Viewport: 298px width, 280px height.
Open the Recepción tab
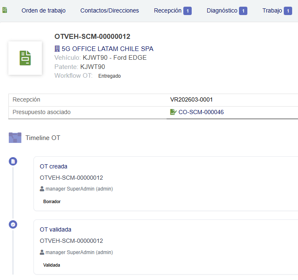click(x=167, y=10)
